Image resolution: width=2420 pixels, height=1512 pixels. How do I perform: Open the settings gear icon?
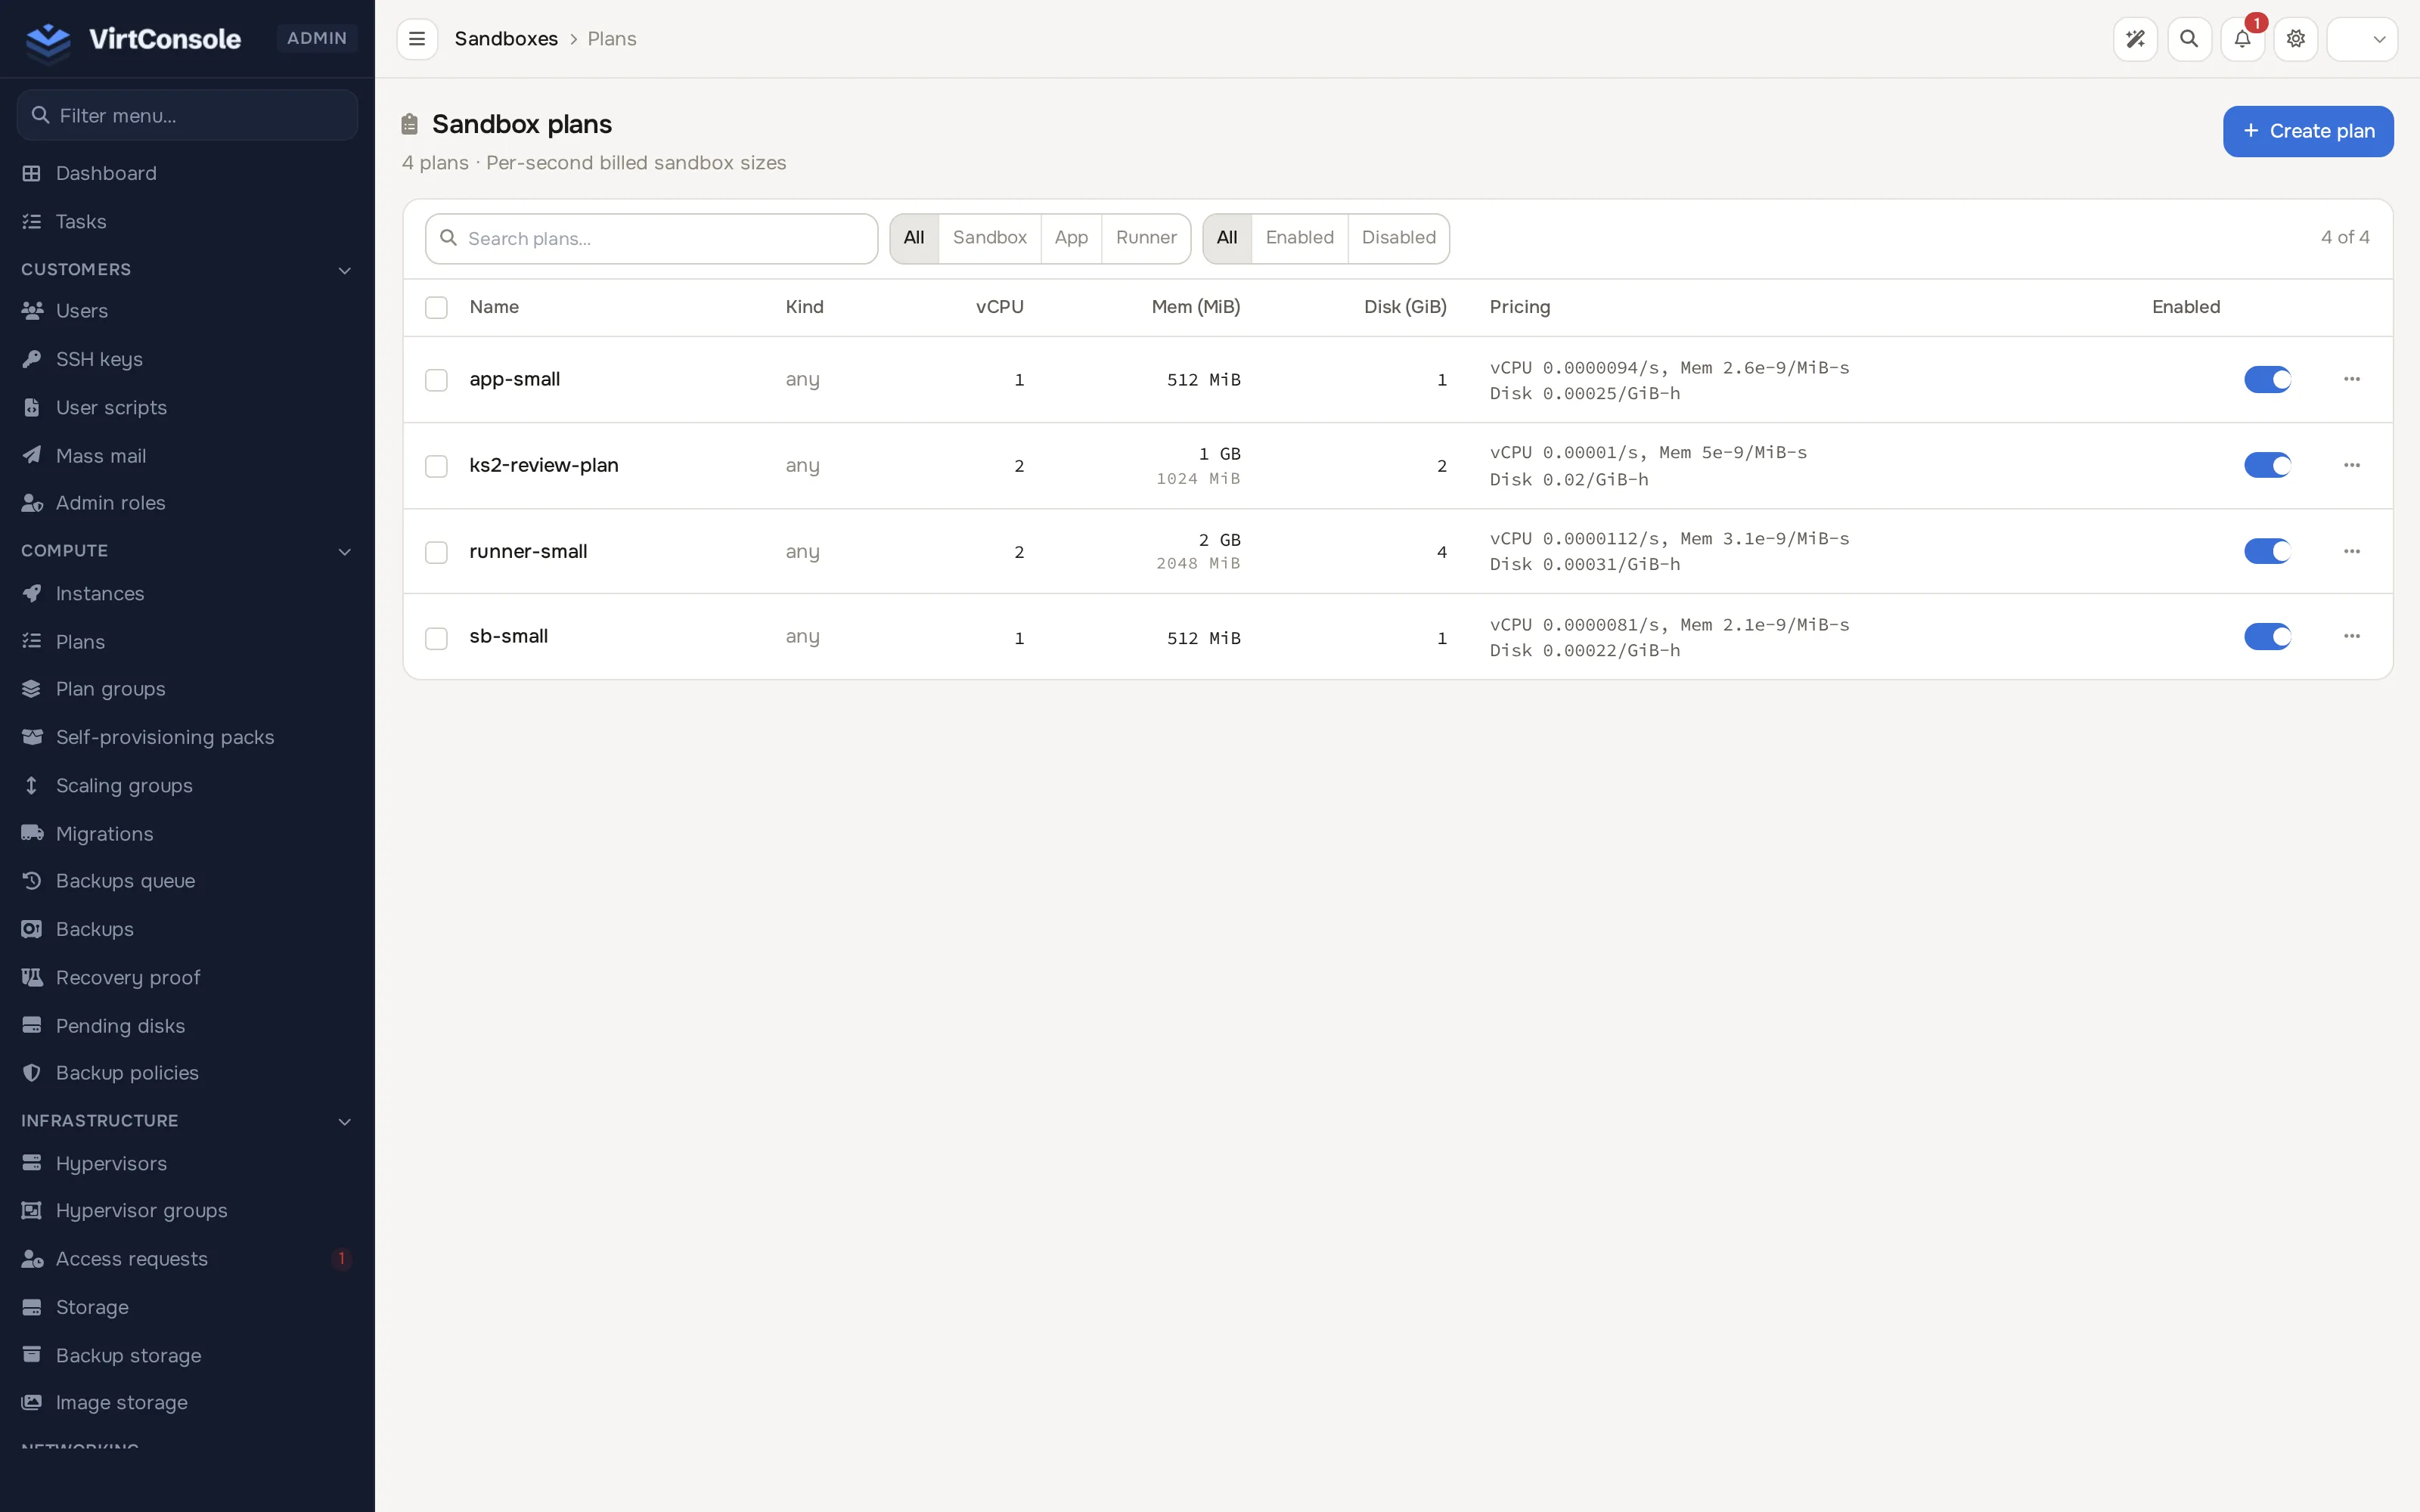(2296, 39)
